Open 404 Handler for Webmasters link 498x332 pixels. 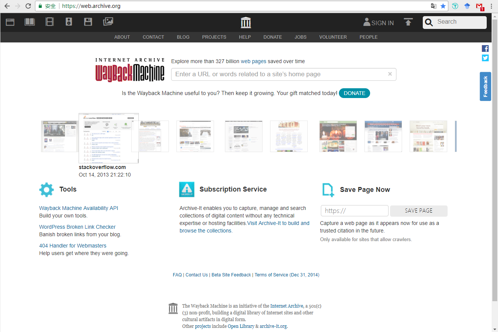[x=73, y=246]
